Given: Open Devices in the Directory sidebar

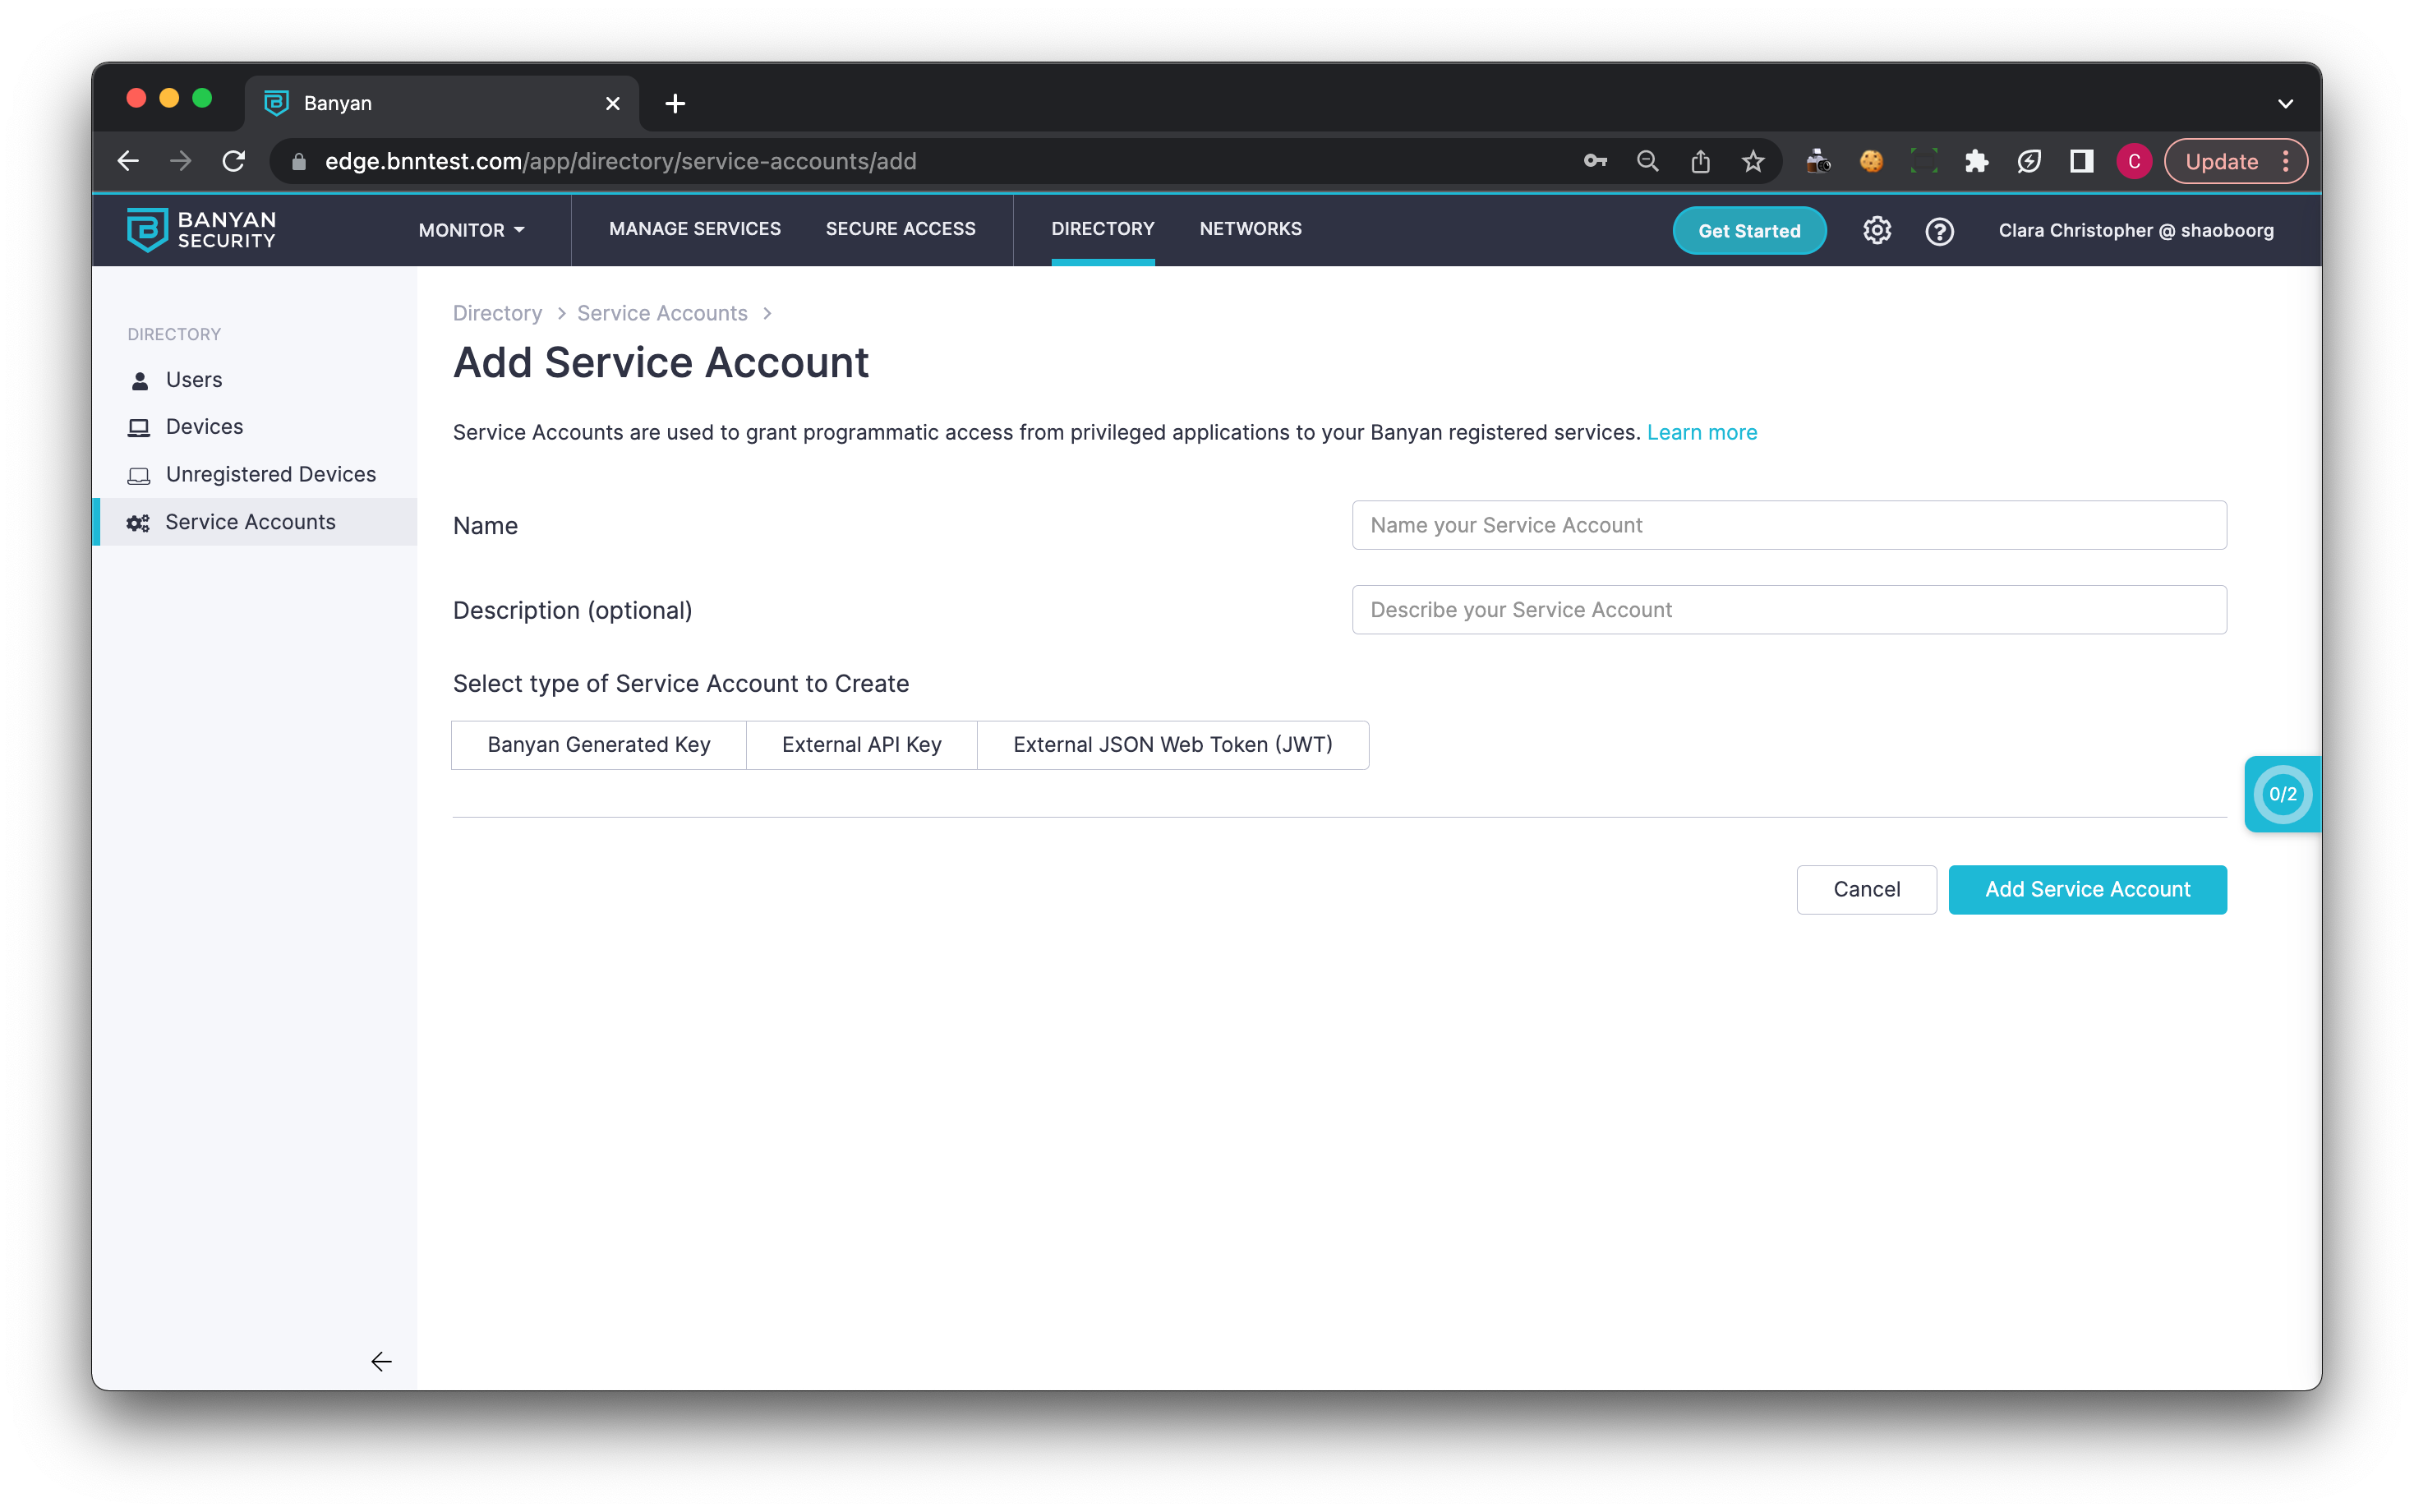Looking at the screenshot, I should click(204, 427).
